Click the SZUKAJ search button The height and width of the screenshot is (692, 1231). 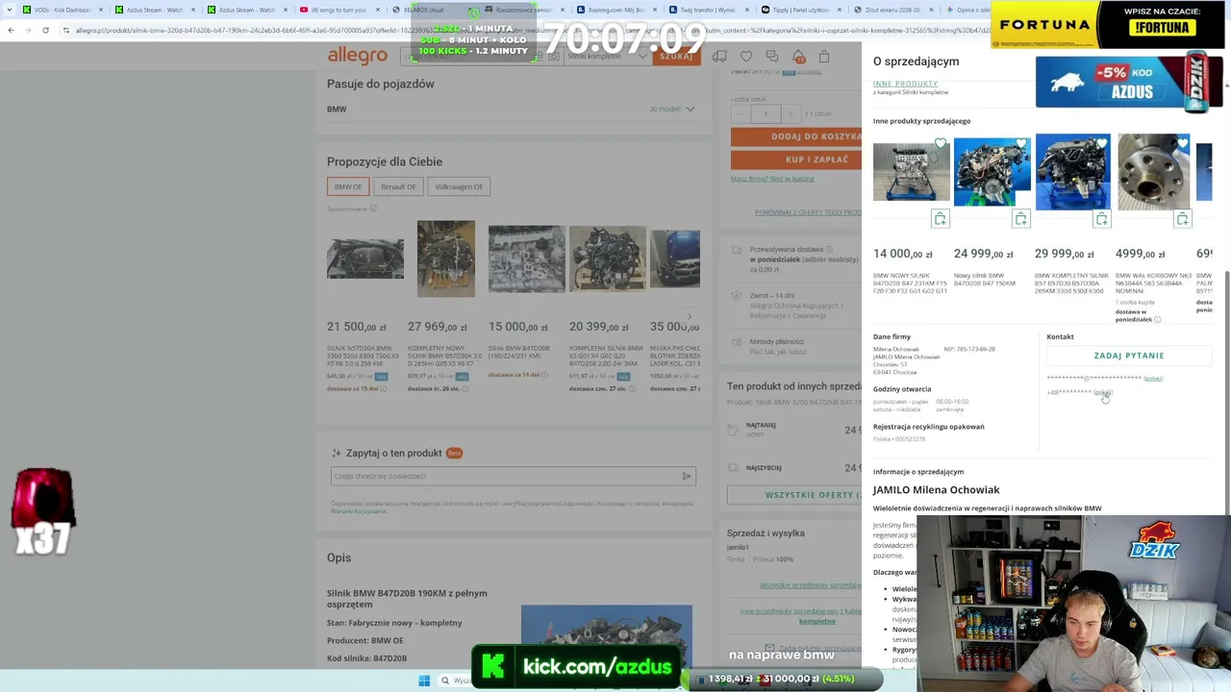click(x=676, y=57)
